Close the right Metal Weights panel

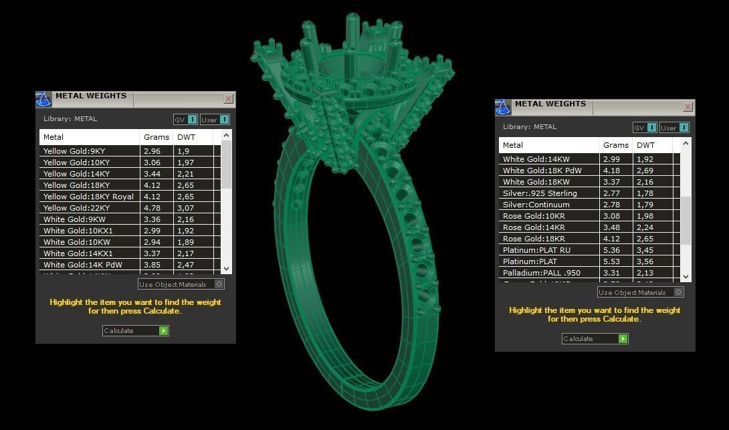coord(688,106)
